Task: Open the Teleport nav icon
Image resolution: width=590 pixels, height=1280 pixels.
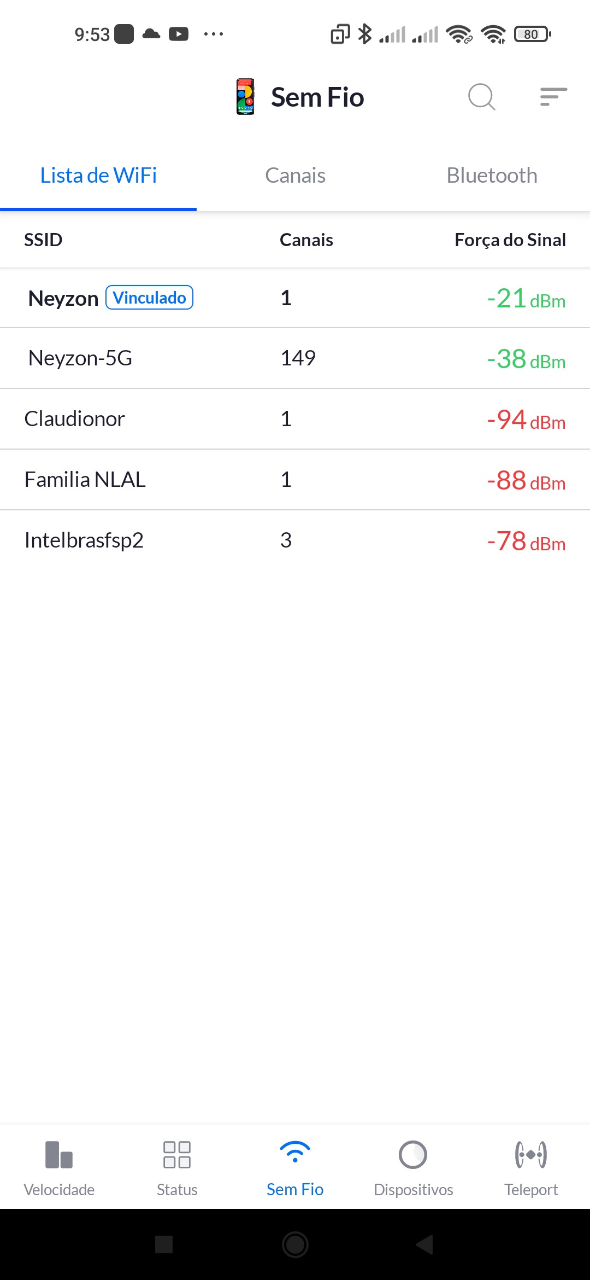Action: click(x=531, y=1155)
